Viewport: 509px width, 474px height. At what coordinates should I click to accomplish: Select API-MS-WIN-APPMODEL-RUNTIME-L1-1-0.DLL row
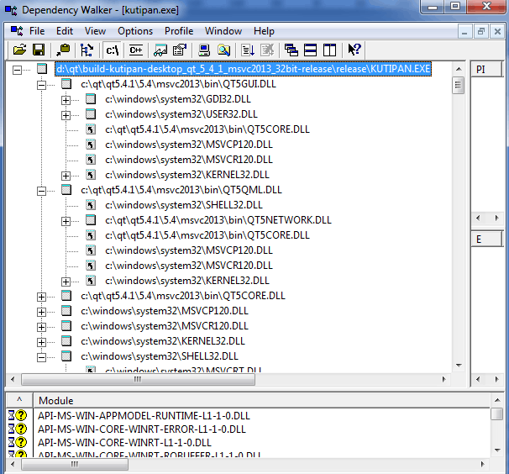144,416
